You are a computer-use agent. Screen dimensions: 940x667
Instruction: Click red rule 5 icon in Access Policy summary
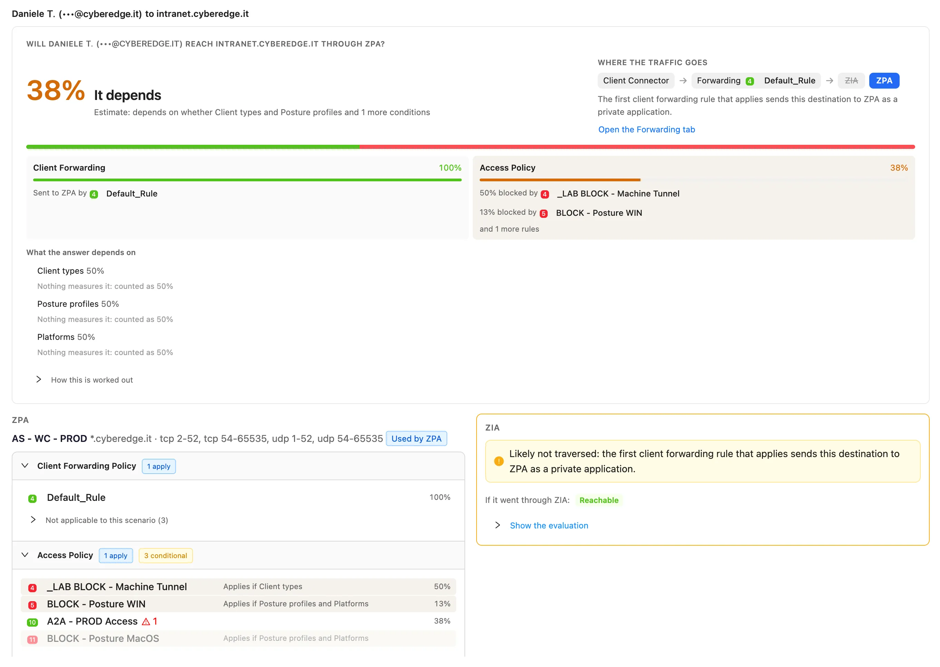(544, 214)
